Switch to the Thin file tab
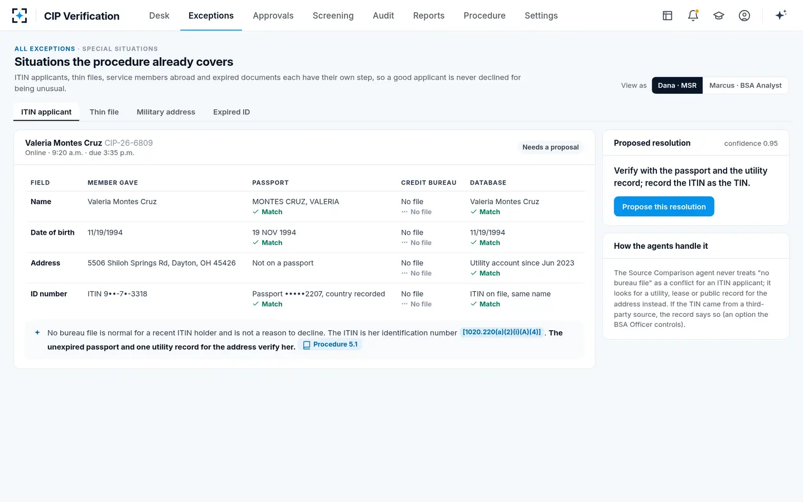This screenshot has width=803, height=502. (104, 112)
